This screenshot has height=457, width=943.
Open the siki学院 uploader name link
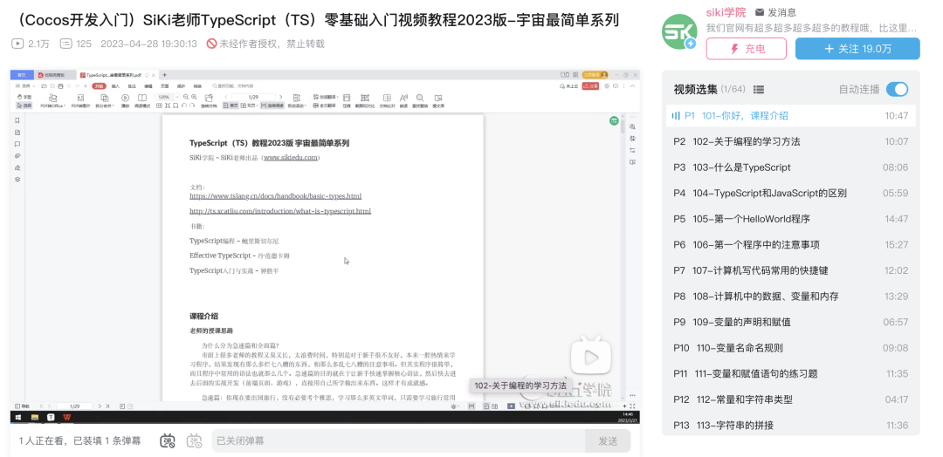point(726,12)
